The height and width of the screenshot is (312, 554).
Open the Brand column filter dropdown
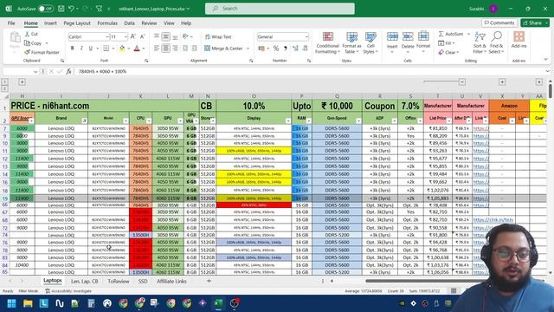pos(85,121)
